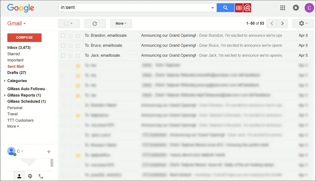Click the COMPOSE button

tap(24, 38)
